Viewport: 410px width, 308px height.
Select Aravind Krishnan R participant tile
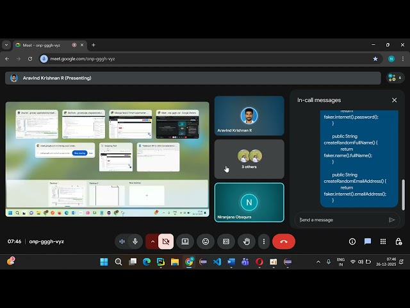[x=249, y=116]
